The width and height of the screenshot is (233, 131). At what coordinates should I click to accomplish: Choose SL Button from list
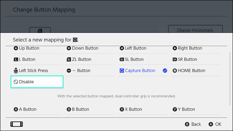pyautogui.click(x=143, y=59)
